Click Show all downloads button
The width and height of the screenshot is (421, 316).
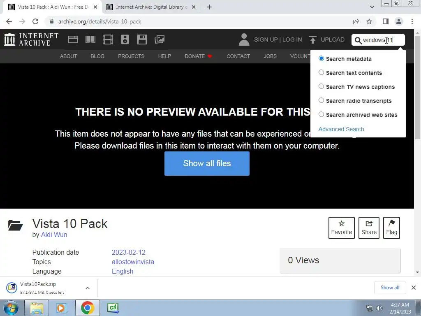[x=390, y=288]
